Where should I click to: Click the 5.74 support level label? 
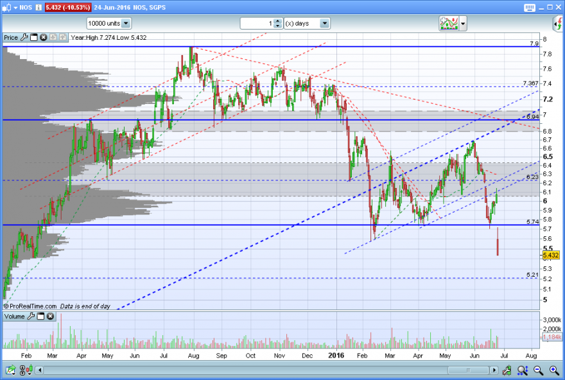point(532,222)
